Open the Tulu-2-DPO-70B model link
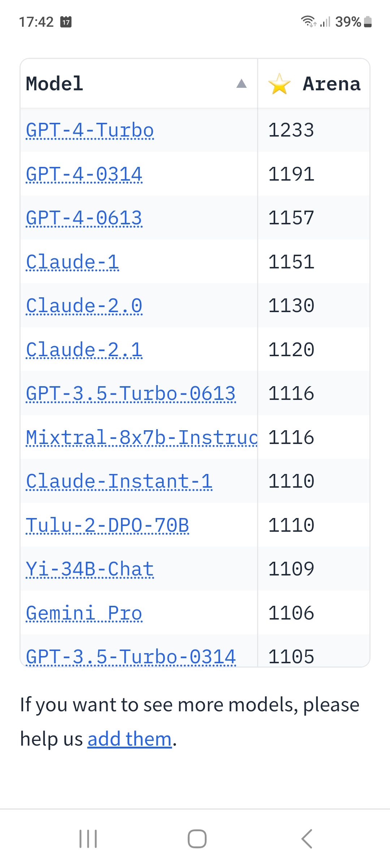 [x=108, y=525]
